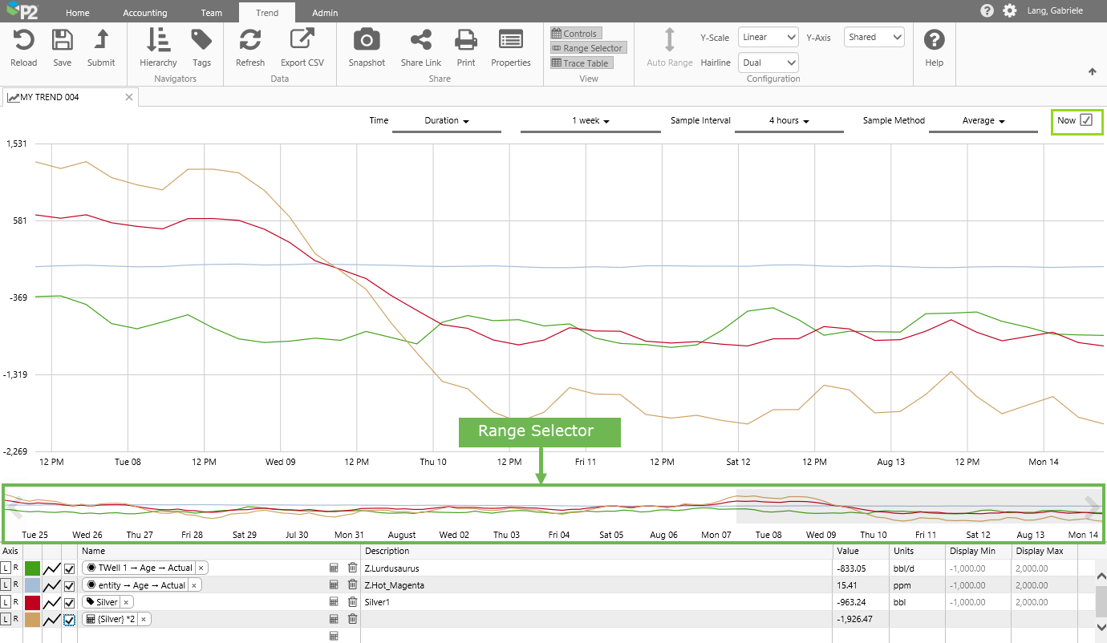Uncheck visibility for TWell 1 trace

point(70,568)
